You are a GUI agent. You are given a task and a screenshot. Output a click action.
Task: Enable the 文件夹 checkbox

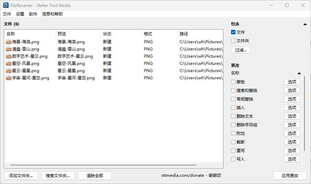[233, 41]
